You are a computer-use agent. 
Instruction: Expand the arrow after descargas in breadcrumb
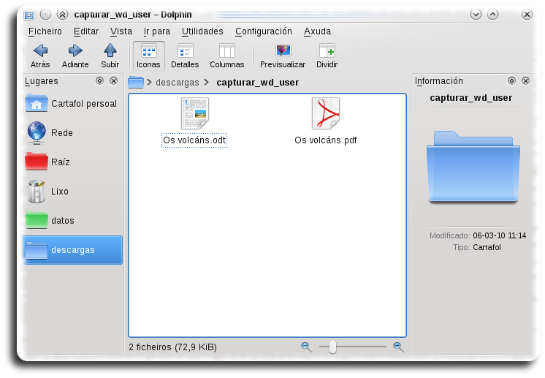click(207, 83)
